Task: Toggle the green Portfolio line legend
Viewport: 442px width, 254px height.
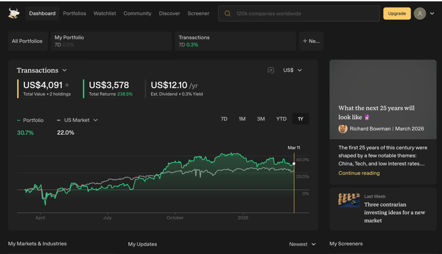Action: 30,120
